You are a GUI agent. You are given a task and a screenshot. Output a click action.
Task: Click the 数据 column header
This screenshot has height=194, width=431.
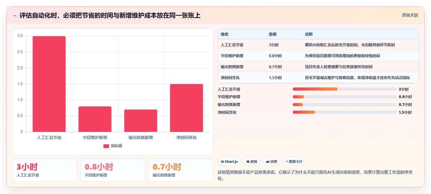point(272,34)
